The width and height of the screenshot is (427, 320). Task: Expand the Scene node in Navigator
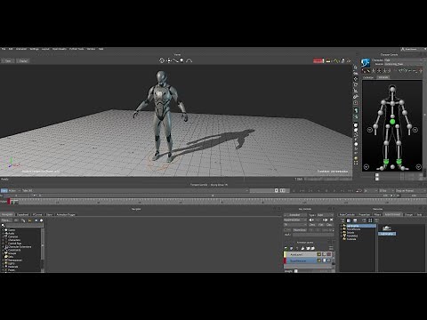tap(3, 230)
